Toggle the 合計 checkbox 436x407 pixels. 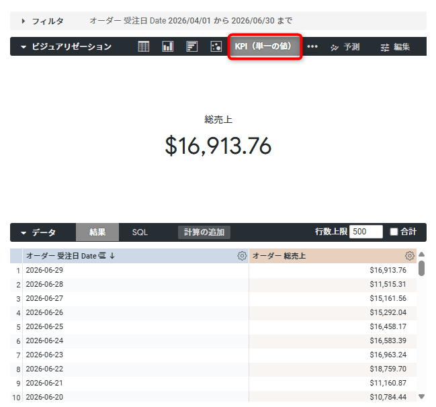pos(394,232)
